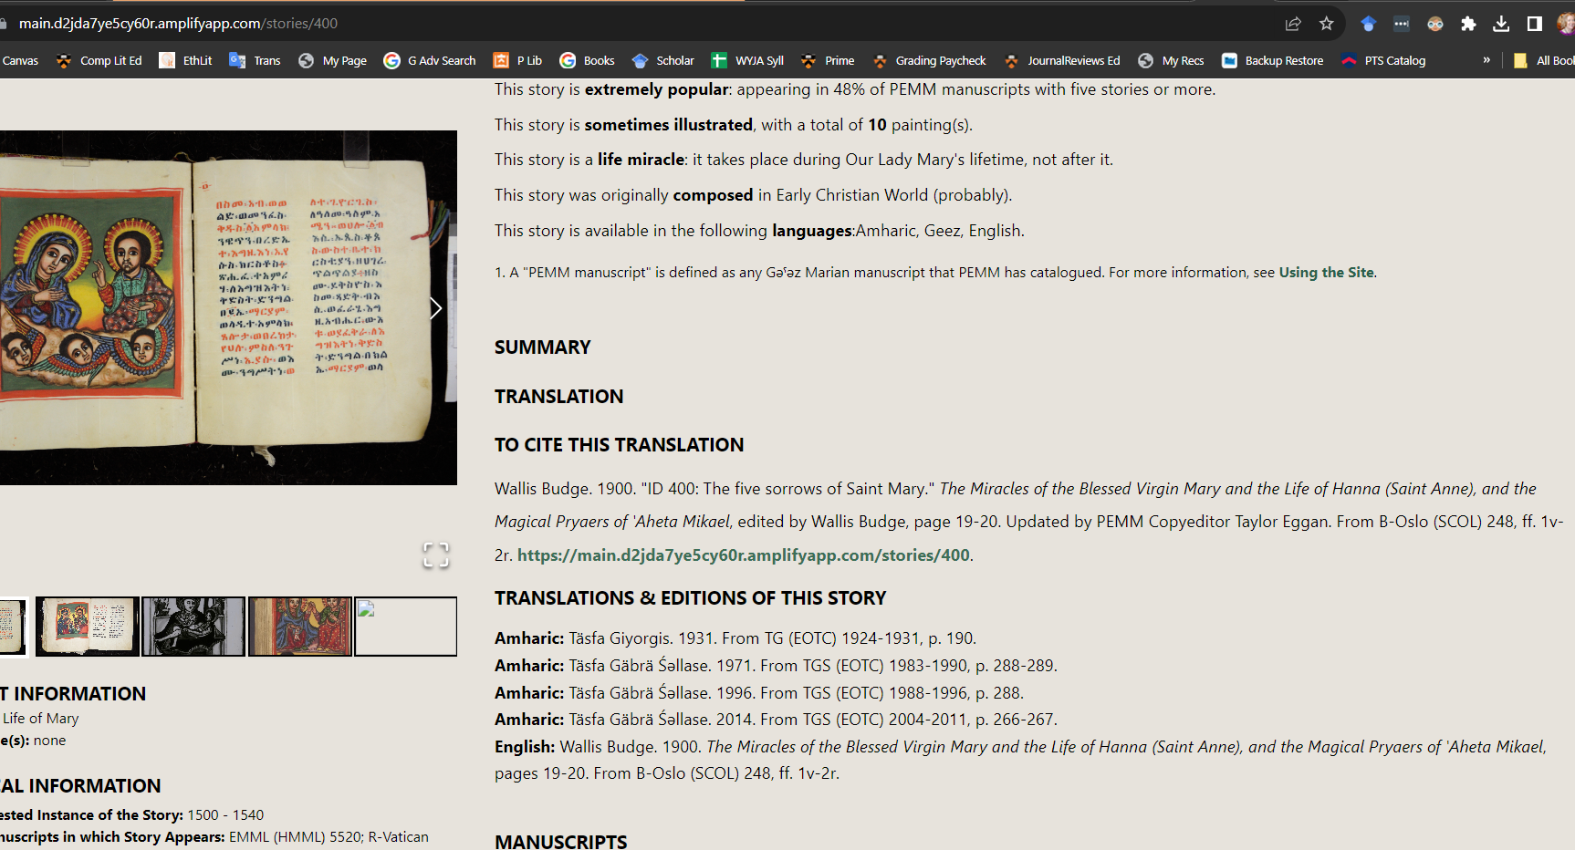Open the blue diamond extension icon
The height and width of the screenshot is (850, 1575).
coord(1368,24)
